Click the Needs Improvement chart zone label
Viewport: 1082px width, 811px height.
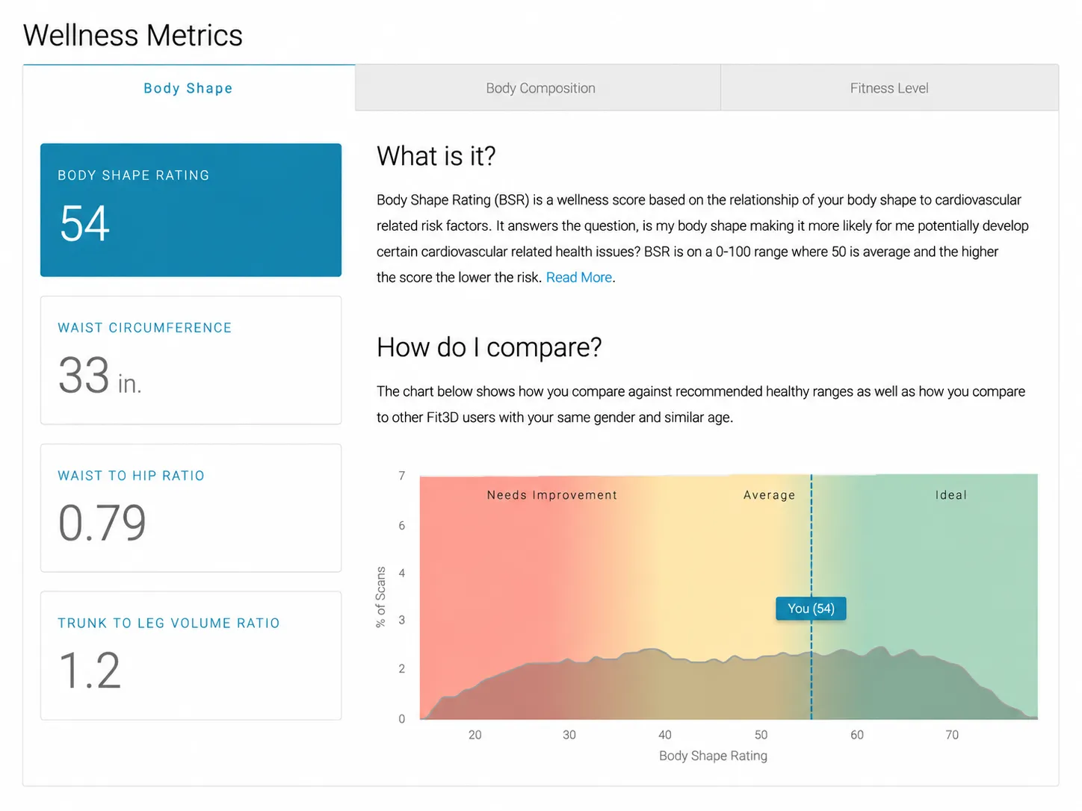click(x=551, y=495)
